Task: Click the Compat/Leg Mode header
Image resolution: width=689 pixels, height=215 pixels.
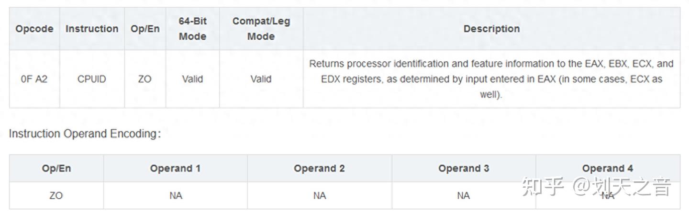Action: point(261,29)
